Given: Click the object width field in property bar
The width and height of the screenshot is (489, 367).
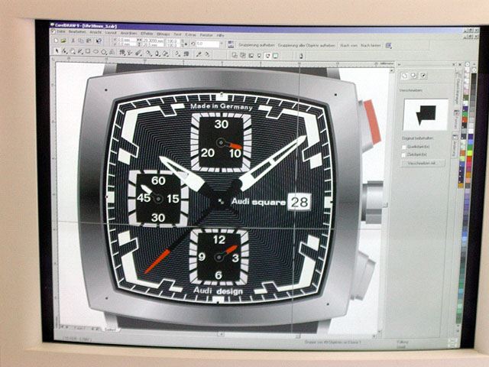Looking at the screenshot, I should click(x=153, y=41).
